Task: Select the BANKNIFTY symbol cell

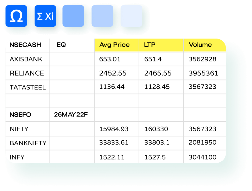Action: pyautogui.click(x=28, y=143)
